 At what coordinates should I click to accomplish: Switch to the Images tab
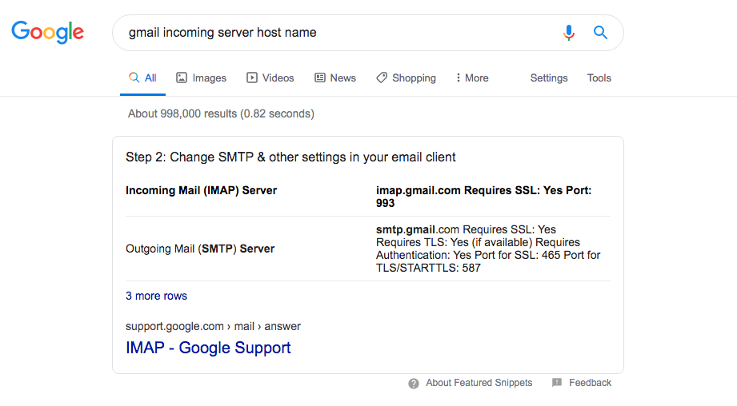(201, 78)
